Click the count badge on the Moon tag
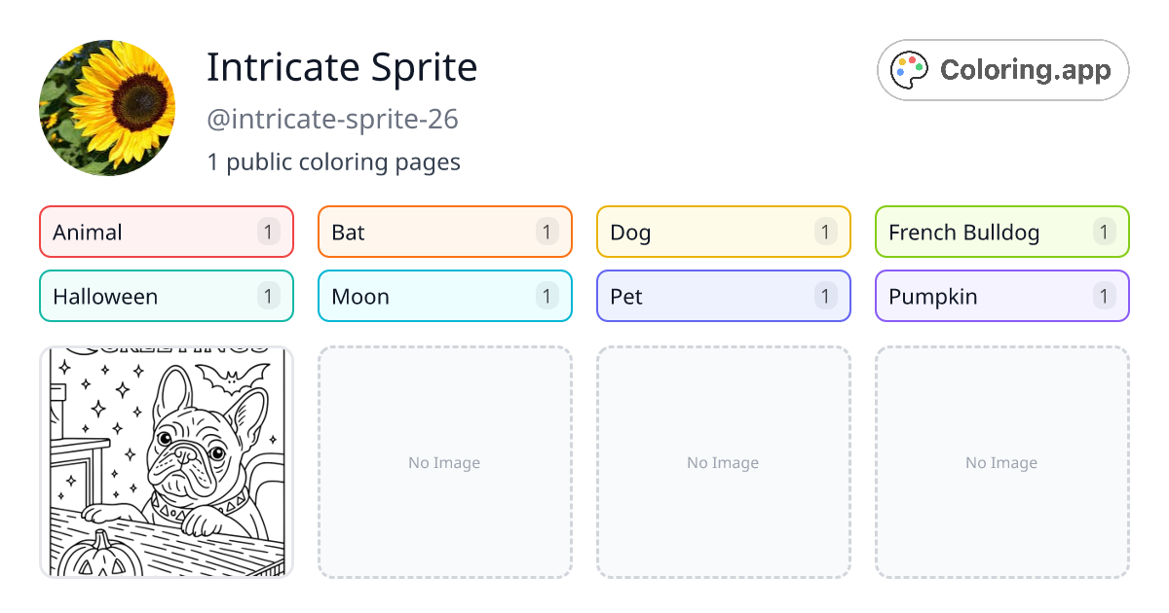Screen dimensions: 1169x613 545,296
